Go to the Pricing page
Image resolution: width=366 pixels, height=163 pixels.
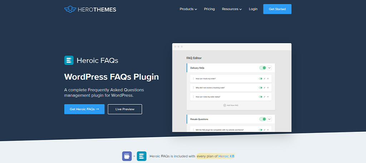pyautogui.click(x=209, y=9)
